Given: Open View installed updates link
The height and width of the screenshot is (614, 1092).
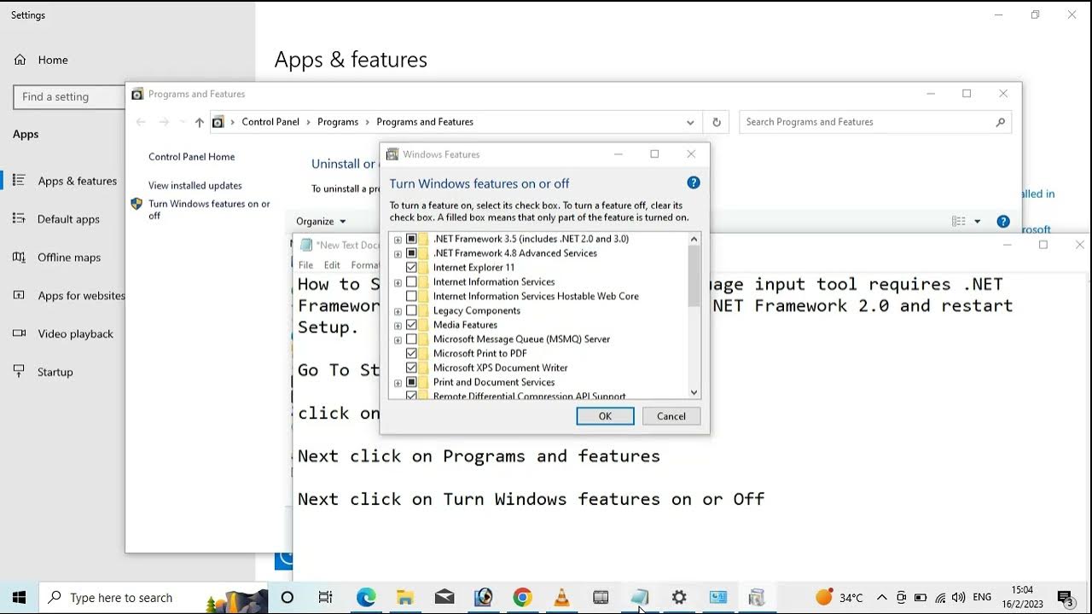Looking at the screenshot, I should click(x=195, y=185).
